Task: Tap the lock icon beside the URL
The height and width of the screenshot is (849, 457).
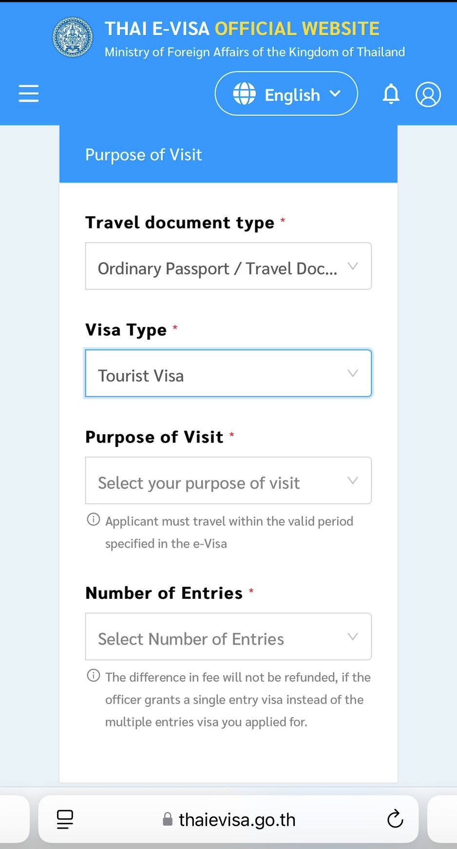Action: point(168,819)
